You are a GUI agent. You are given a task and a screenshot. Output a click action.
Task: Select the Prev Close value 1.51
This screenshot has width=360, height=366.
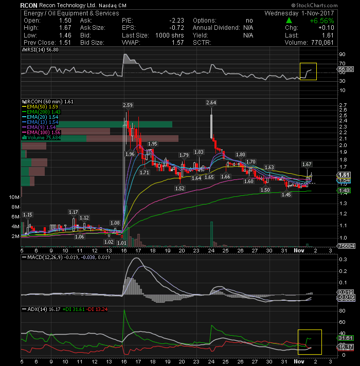coord(65,43)
